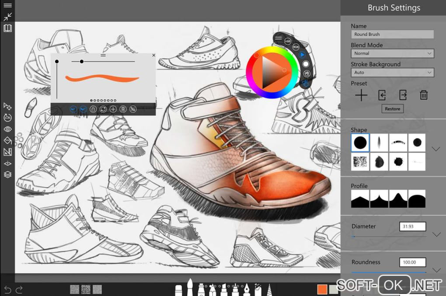The image size is (446, 296).
Task: Click the import preset icon
Action: coord(382,95)
